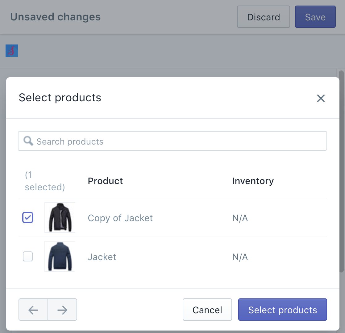
Task: Open the Copy of Jacket thumbnail
Action: point(60,217)
